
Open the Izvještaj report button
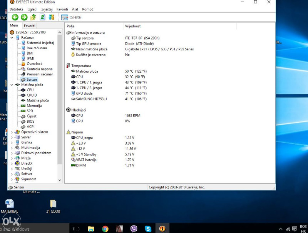pos(71,17)
